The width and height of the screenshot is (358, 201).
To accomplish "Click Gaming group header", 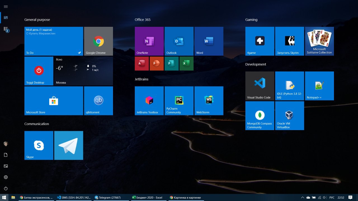I will pyautogui.click(x=251, y=20).
